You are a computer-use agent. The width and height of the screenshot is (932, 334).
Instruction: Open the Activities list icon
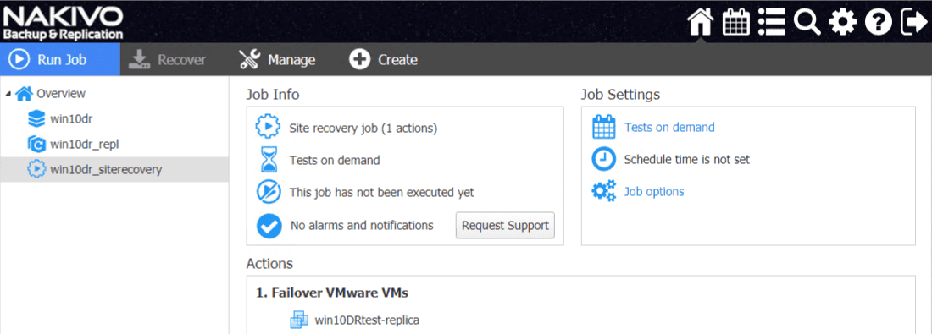point(772,23)
